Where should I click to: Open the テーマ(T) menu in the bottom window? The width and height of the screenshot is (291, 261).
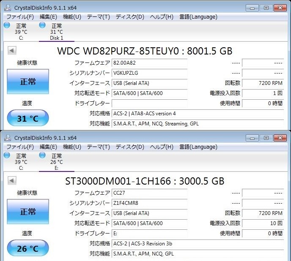coord(99,147)
